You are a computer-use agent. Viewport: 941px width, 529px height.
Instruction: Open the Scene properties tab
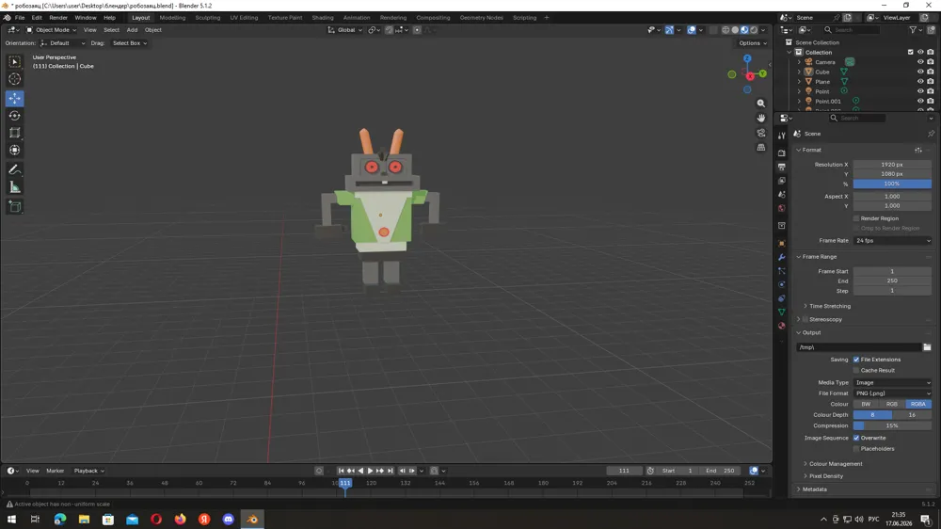781,195
